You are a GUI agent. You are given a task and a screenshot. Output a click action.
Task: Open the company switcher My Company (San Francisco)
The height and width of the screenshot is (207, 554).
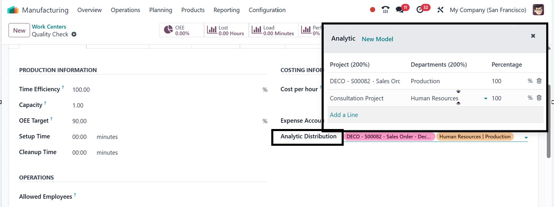coord(488,10)
